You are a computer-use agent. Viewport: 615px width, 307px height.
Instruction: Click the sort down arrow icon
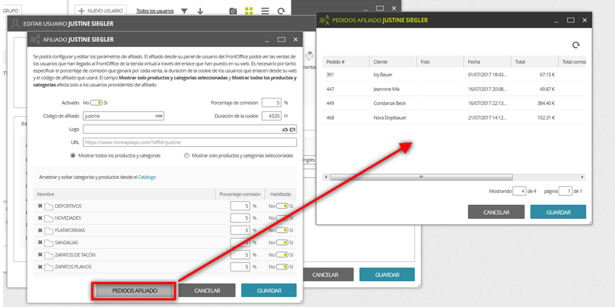tap(200, 11)
